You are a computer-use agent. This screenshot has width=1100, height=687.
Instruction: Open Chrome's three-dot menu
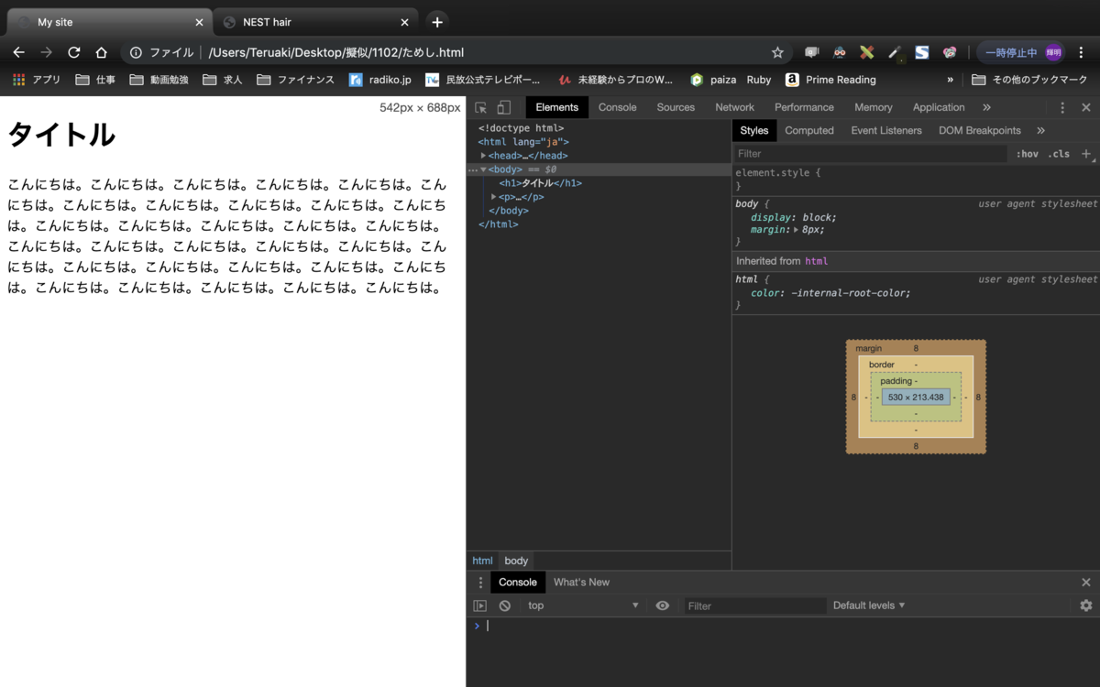point(1083,52)
